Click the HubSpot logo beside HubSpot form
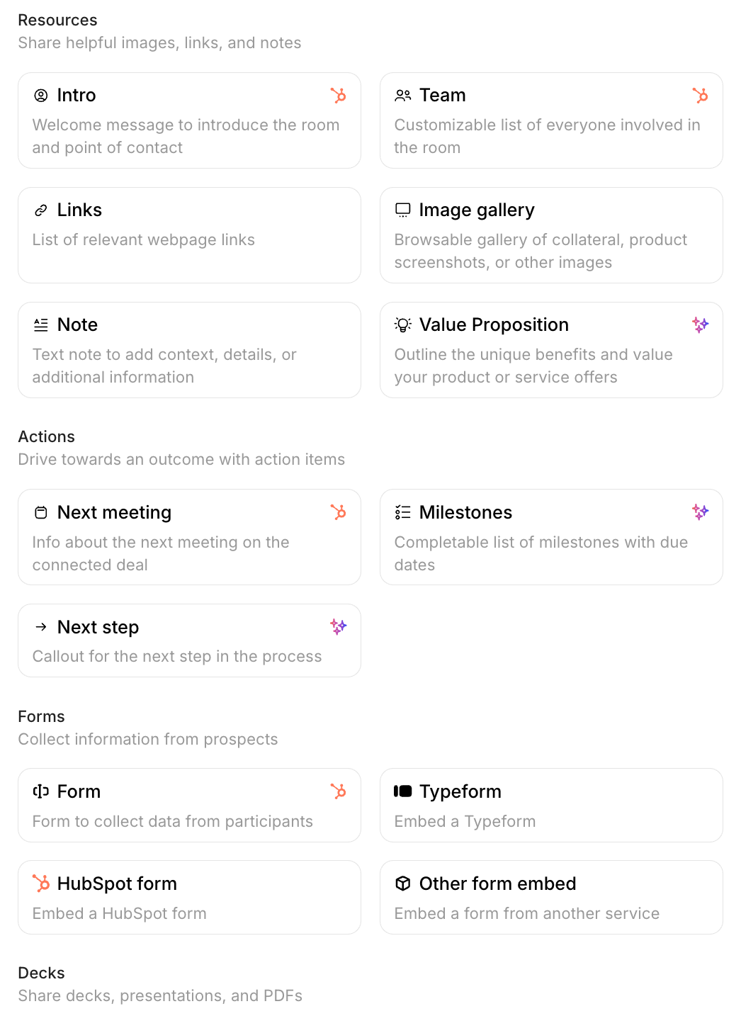 point(41,884)
